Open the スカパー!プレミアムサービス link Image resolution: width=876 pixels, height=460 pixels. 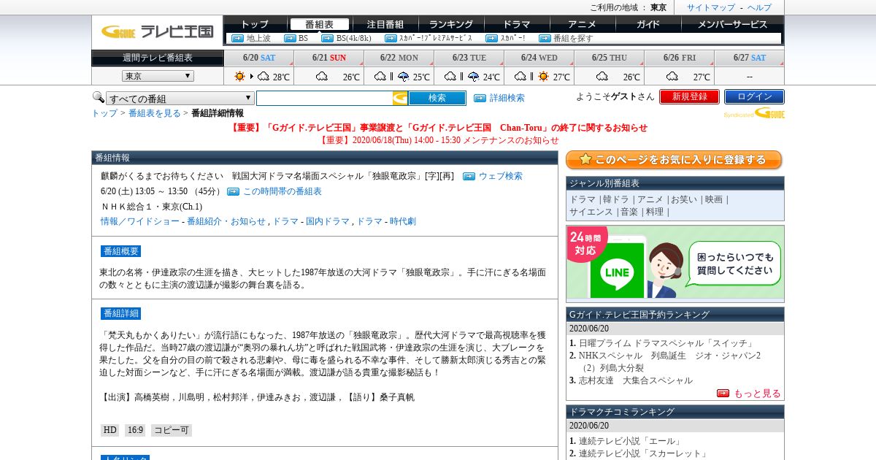click(436, 38)
